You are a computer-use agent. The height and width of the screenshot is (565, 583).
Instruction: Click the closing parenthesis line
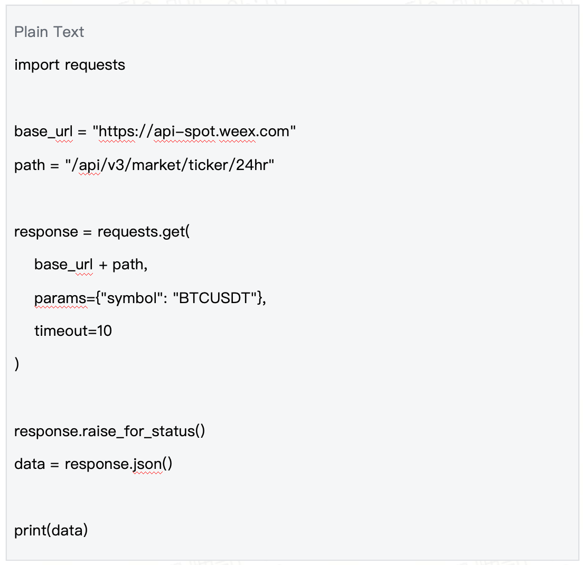17,364
